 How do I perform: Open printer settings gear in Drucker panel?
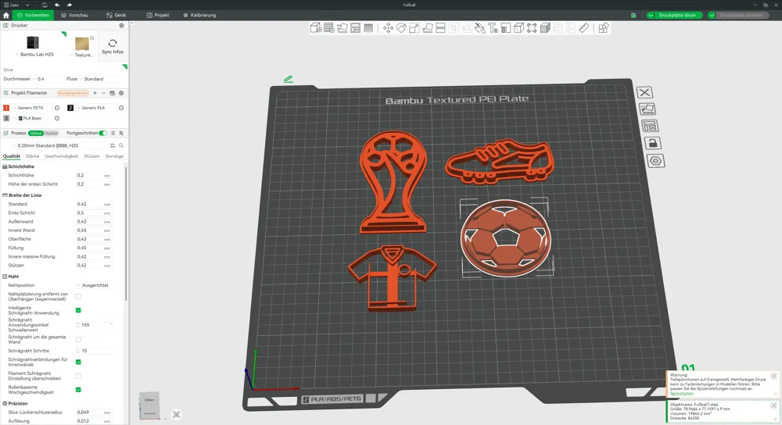tap(121, 26)
